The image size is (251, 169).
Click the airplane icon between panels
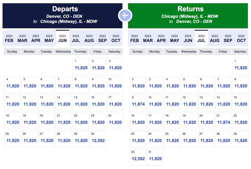(125, 15)
